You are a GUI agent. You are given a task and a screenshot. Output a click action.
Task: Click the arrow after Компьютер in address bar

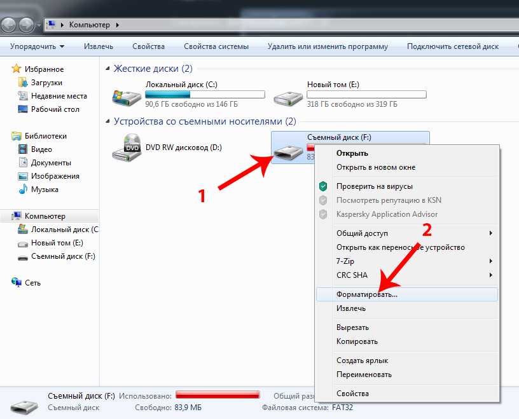tap(118, 25)
